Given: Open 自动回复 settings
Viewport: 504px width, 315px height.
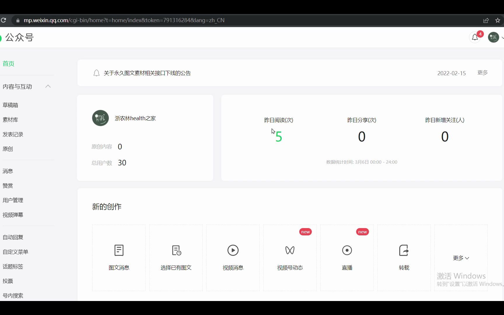Looking at the screenshot, I should [x=13, y=237].
